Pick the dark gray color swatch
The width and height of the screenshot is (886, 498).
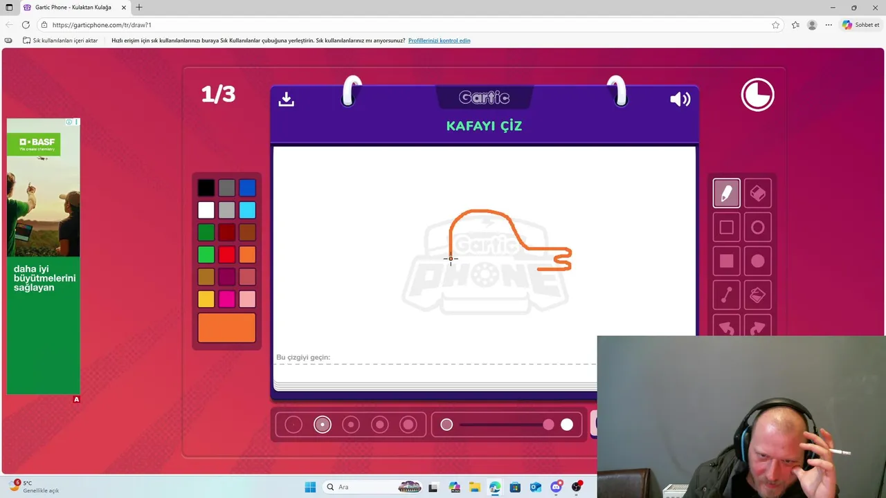(227, 188)
